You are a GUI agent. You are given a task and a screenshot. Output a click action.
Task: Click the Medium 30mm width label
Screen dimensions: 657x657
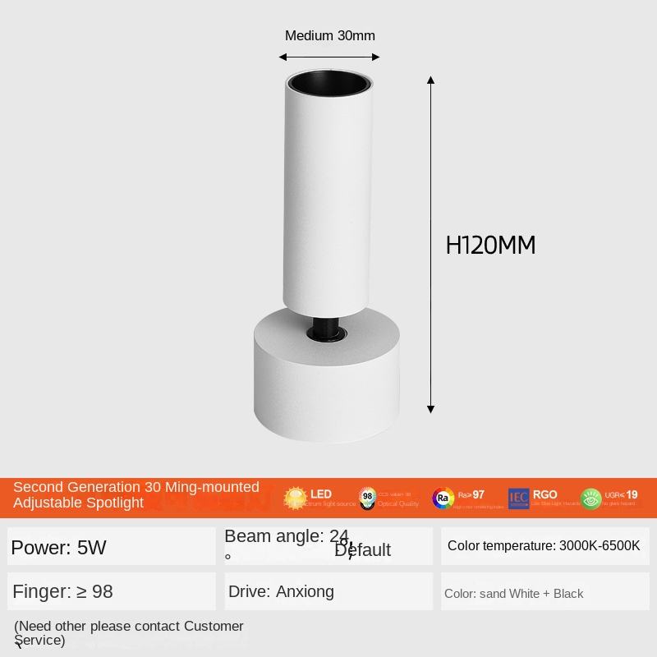(x=330, y=35)
